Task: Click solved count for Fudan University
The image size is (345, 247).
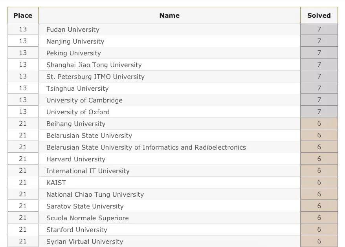Action: pos(319,29)
